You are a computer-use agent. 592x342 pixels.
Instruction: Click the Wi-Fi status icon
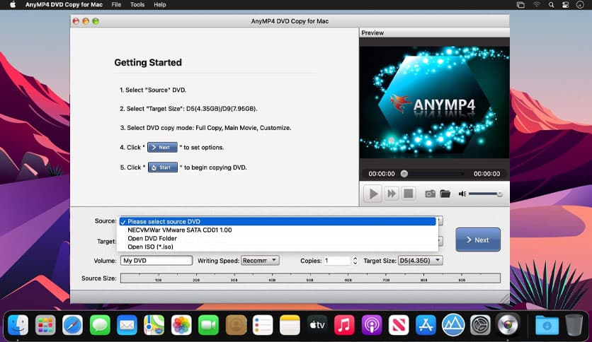[x=537, y=4]
